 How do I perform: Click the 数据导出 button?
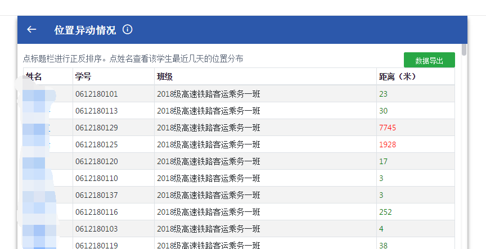click(x=429, y=61)
